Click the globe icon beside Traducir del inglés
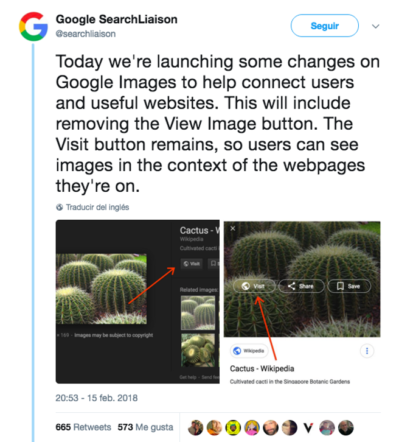Image resolution: width=399 pixels, height=442 pixels. tap(60, 207)
